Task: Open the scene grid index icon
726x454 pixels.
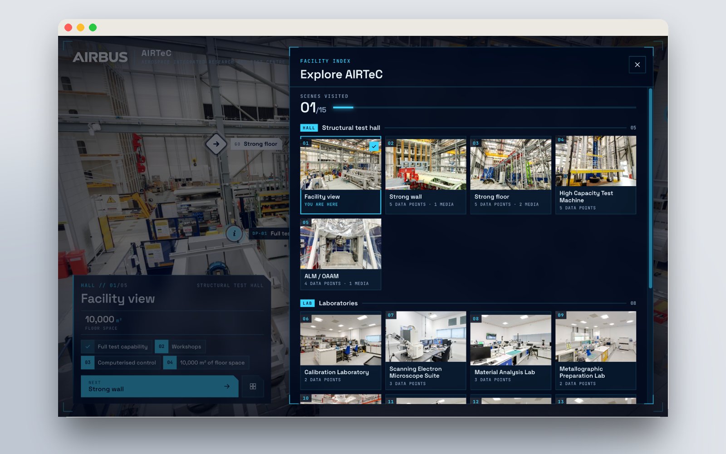Action: pyautogui.click(x=253, y=386)
